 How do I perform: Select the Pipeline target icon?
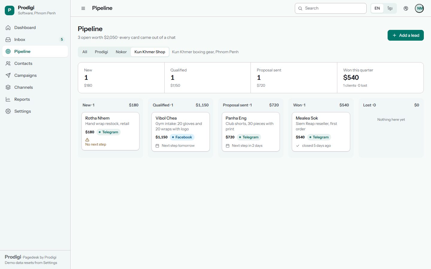pyautogui.click(x=8, y=51)
